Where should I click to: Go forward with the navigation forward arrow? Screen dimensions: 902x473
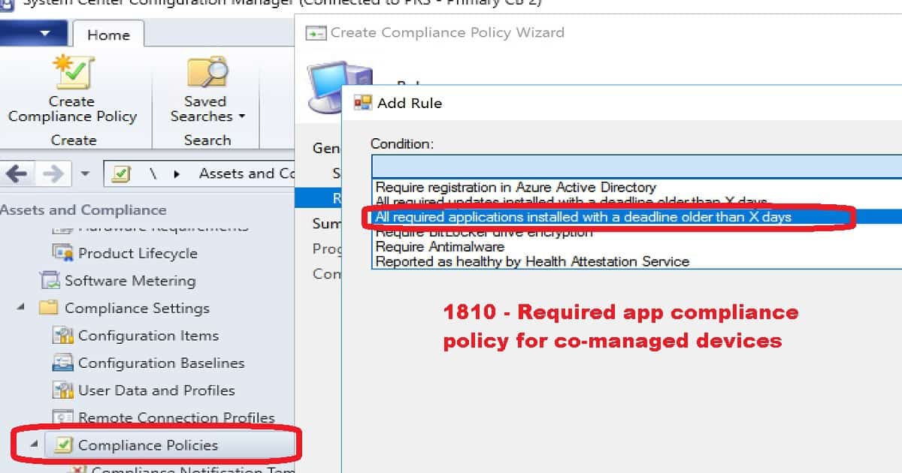click(53, 173)
